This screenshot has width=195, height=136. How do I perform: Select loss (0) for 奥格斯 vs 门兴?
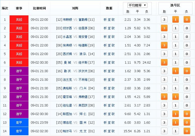(187, 88)
